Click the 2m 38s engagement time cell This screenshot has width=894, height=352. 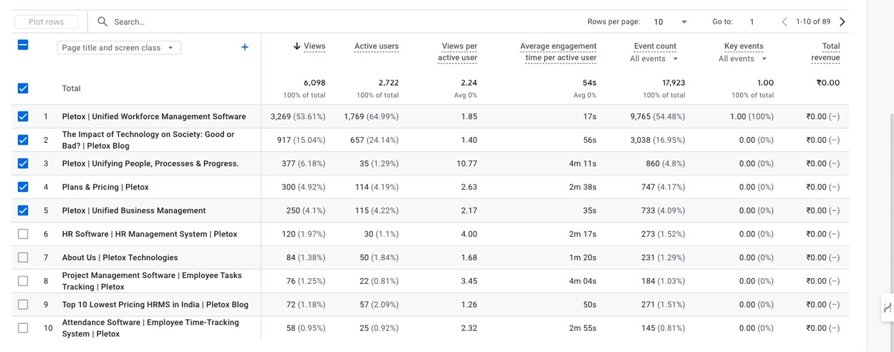tap(582, 187)
